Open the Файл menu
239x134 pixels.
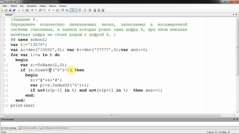5,6
